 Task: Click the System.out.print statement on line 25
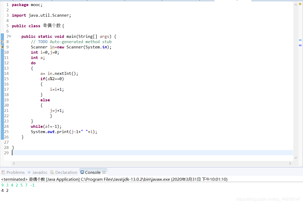tap(64, 132)
